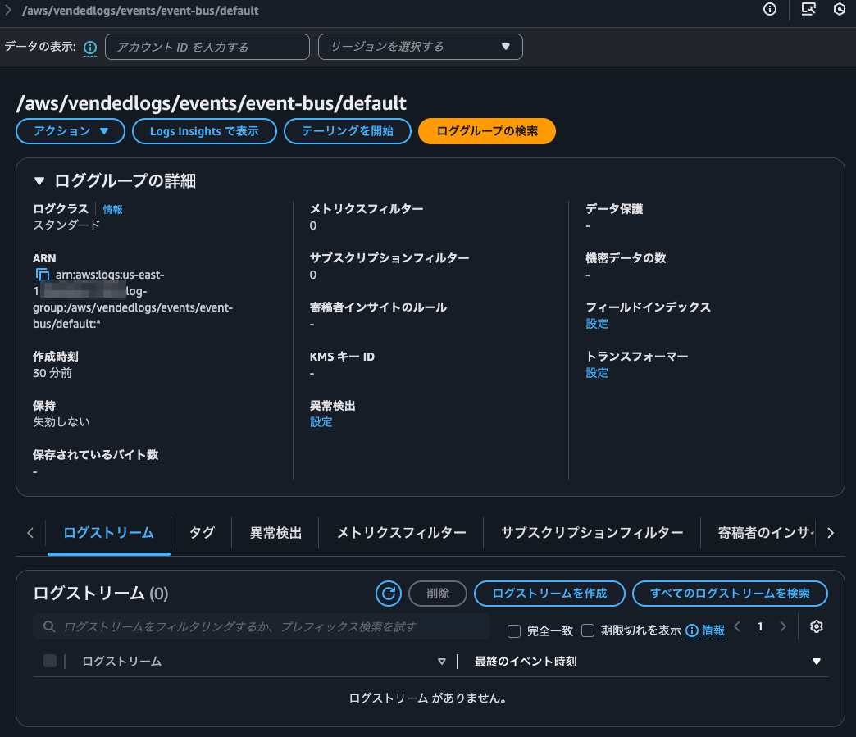This screenshot has height=737, width=856.
Task: Refresh the log streams list
Action: [x=389, y=594]
